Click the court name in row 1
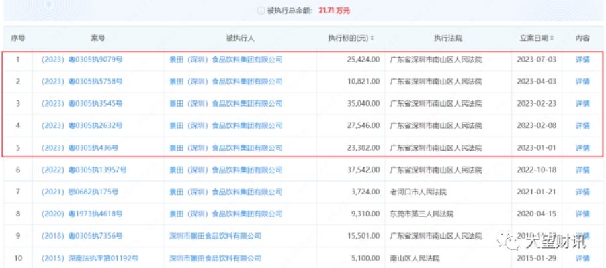This screenshot has width=606, height=268. (x=436, y=60)
